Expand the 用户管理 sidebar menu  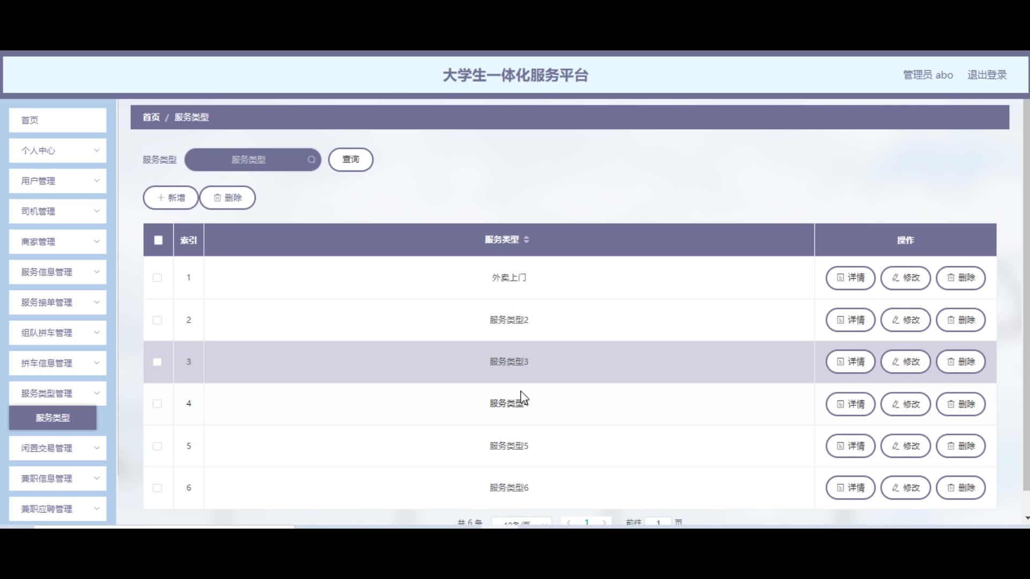pyautogui.click(x=57, y=181)
